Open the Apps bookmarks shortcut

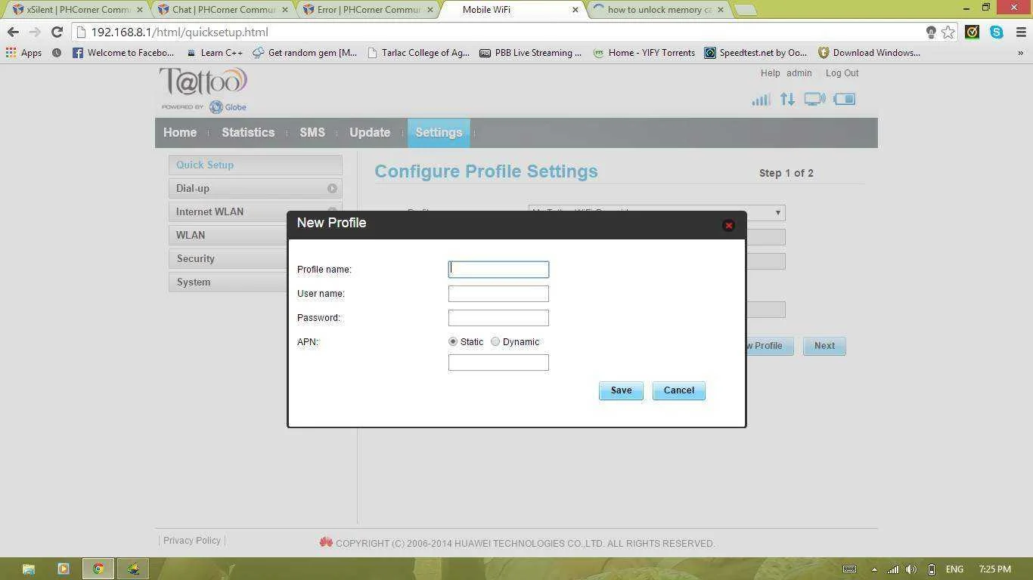tap(23, 53)
